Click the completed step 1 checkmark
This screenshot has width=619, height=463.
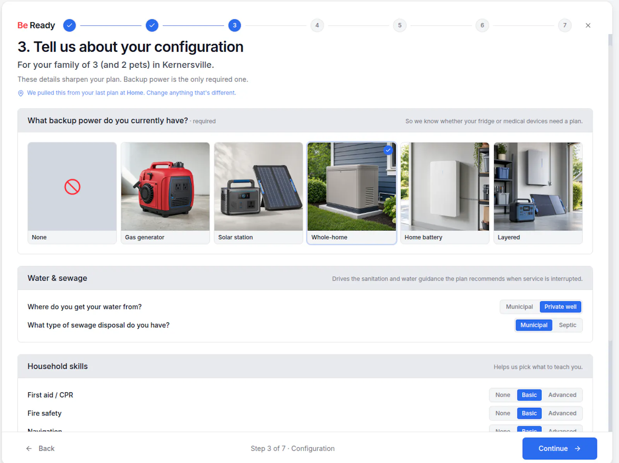pyautogui.click(x=70, y=25)
